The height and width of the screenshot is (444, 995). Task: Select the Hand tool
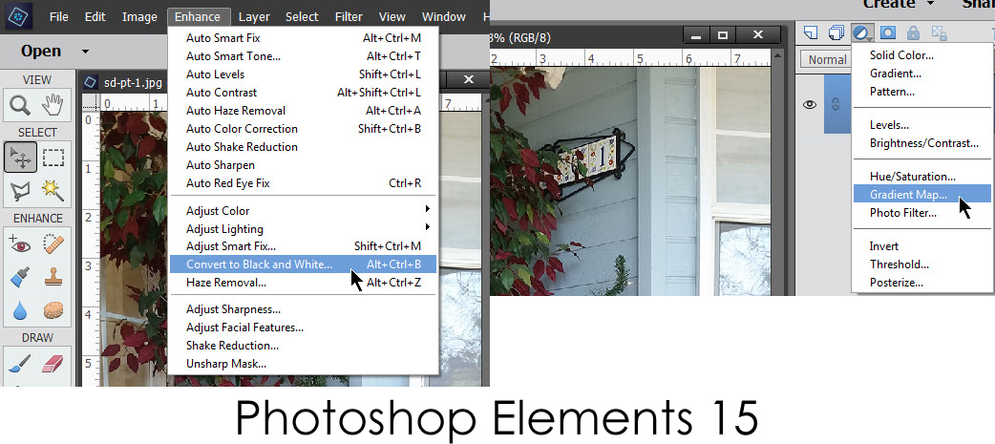[x=53, y=105]
